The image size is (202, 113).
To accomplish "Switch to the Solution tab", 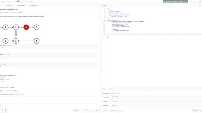I will click(x=9, y=6).
